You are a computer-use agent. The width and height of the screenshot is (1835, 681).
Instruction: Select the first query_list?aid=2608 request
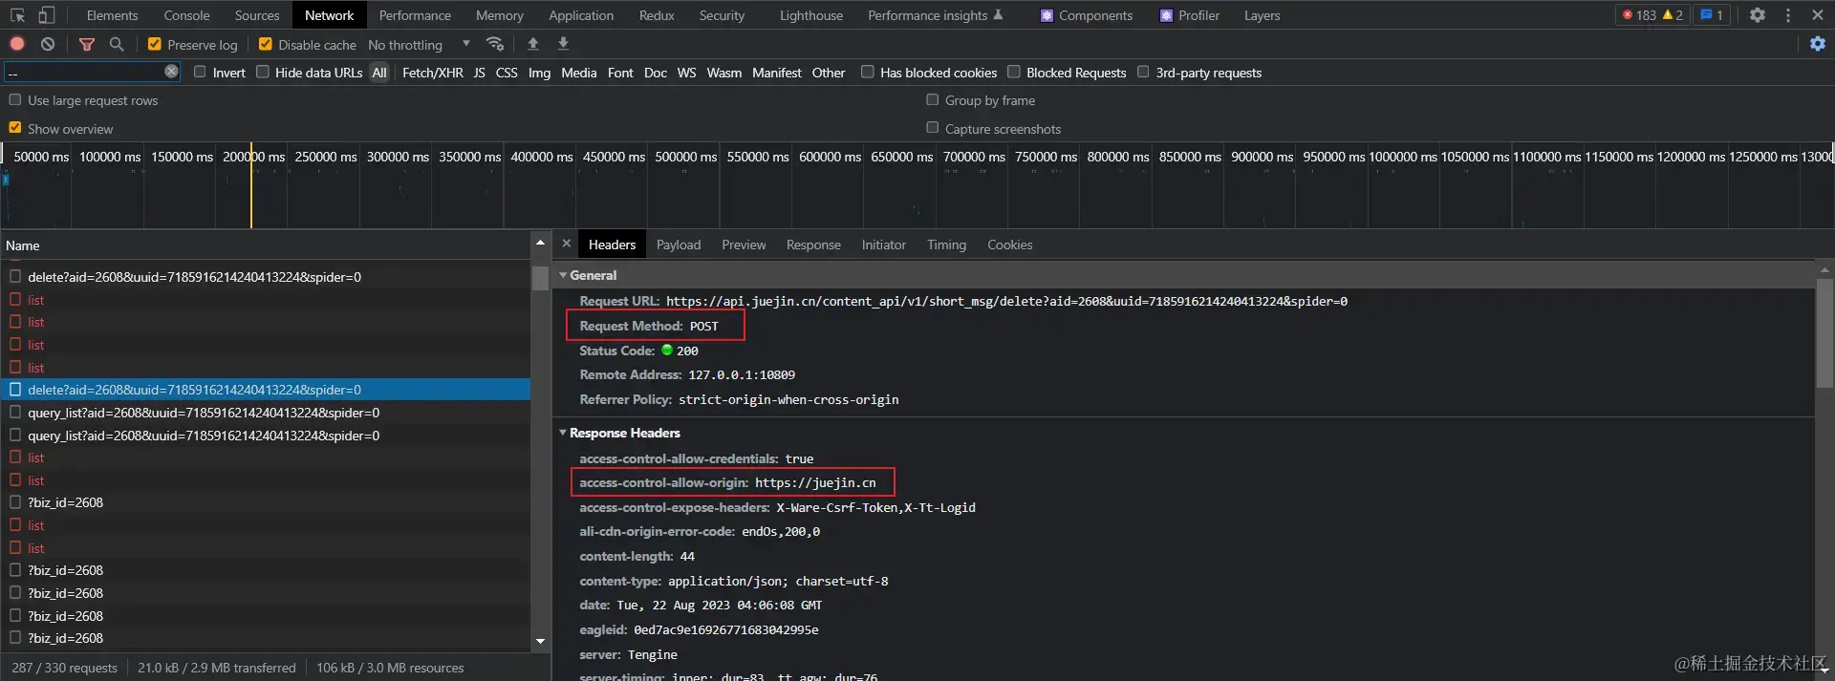[x=265, y=413]
